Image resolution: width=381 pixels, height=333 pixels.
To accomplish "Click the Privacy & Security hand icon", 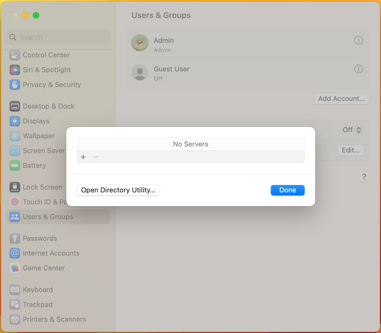I will click(15, 85).
